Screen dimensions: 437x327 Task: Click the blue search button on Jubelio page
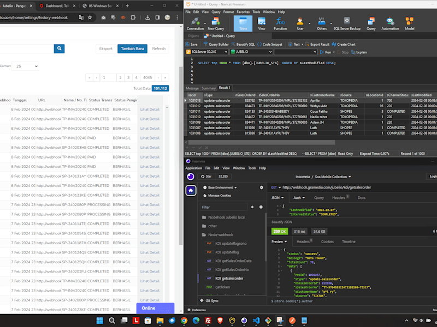(59, 49)
